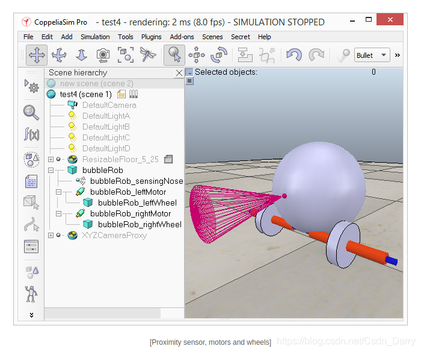Collapse the bubbleRob_leftMotor node
Screen dimensions: 421x352
coord(58,192)
